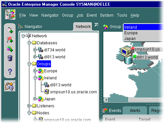
Task: Click the Target column header
Action: (151, 119)
